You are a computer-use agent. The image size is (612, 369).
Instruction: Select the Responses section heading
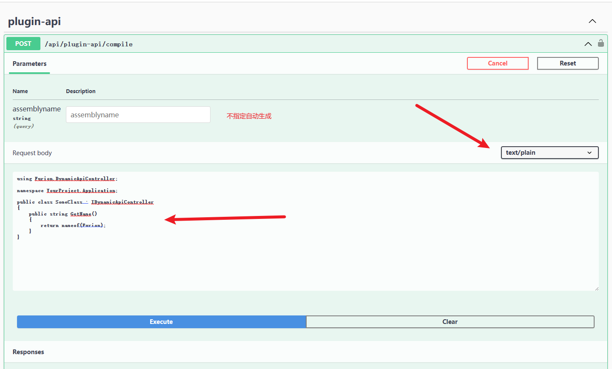pyautogui.click(x=28, y=352)
